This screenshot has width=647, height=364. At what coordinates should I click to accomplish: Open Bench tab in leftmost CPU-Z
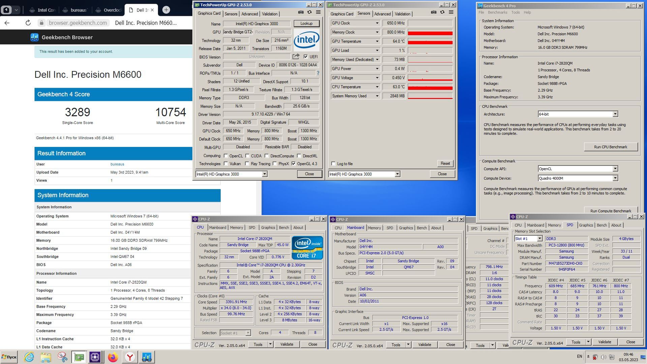click(x=284, y=227)
